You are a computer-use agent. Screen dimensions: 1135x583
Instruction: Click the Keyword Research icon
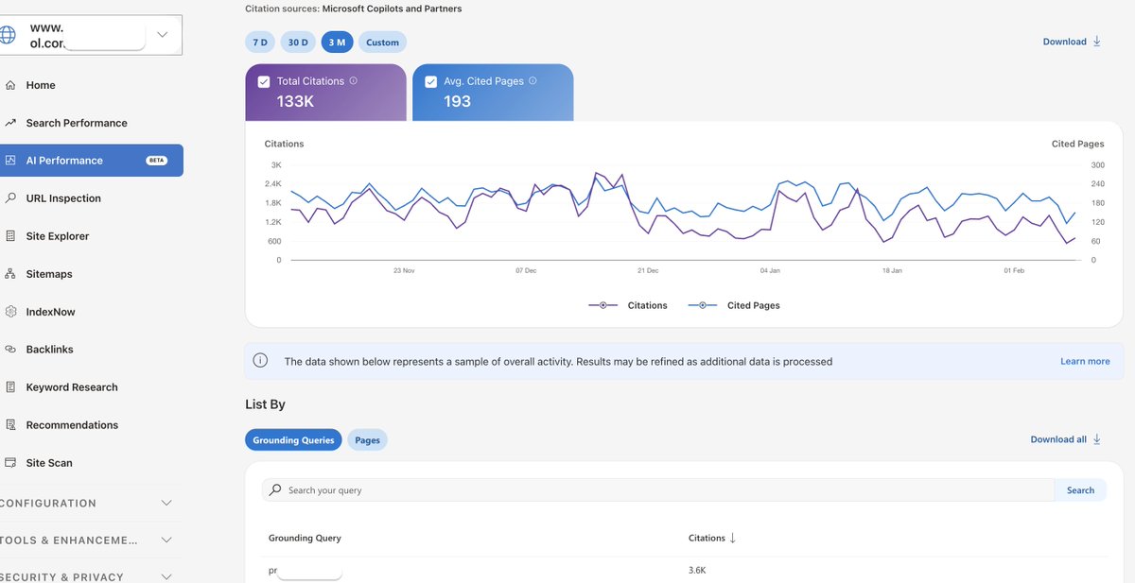pyautogui.click(x=10, y=387)
